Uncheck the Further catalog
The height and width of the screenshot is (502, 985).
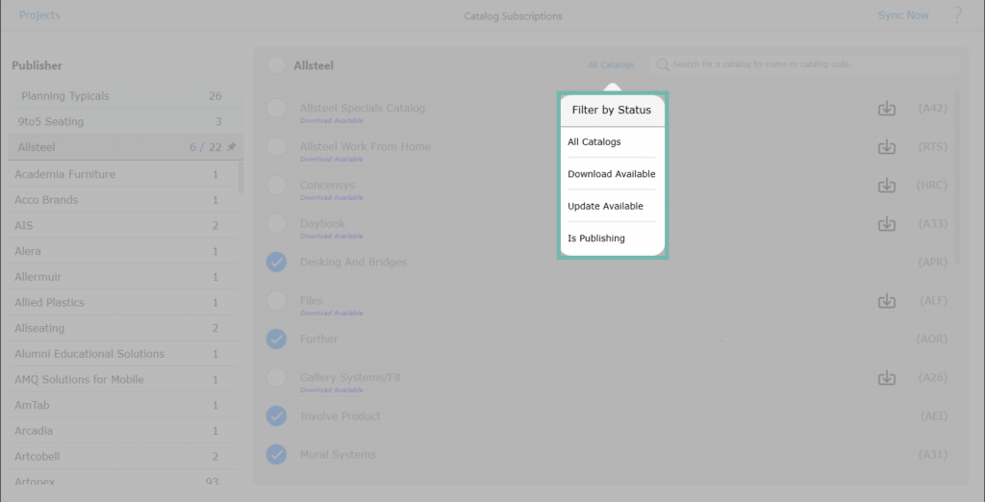276,339
